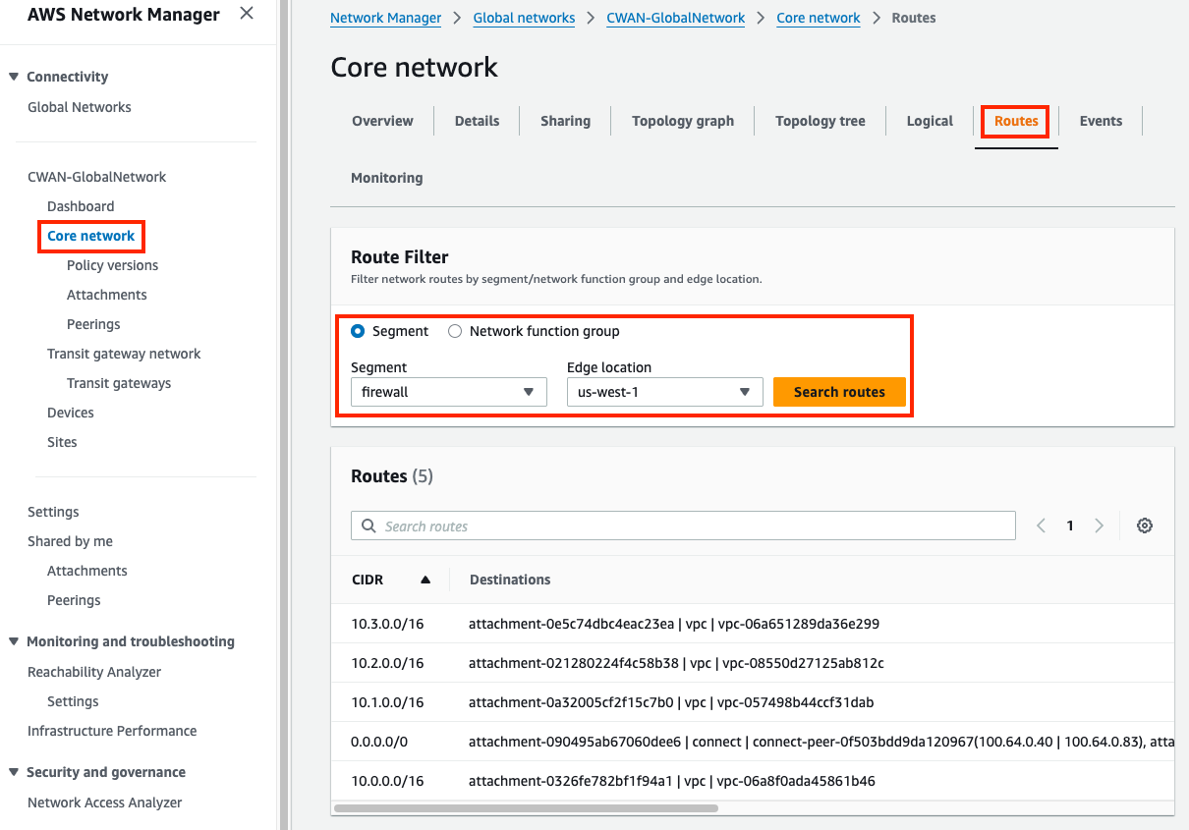Select the 10.3.0.0/16 CIDR cell

click(x=387, y=624)
